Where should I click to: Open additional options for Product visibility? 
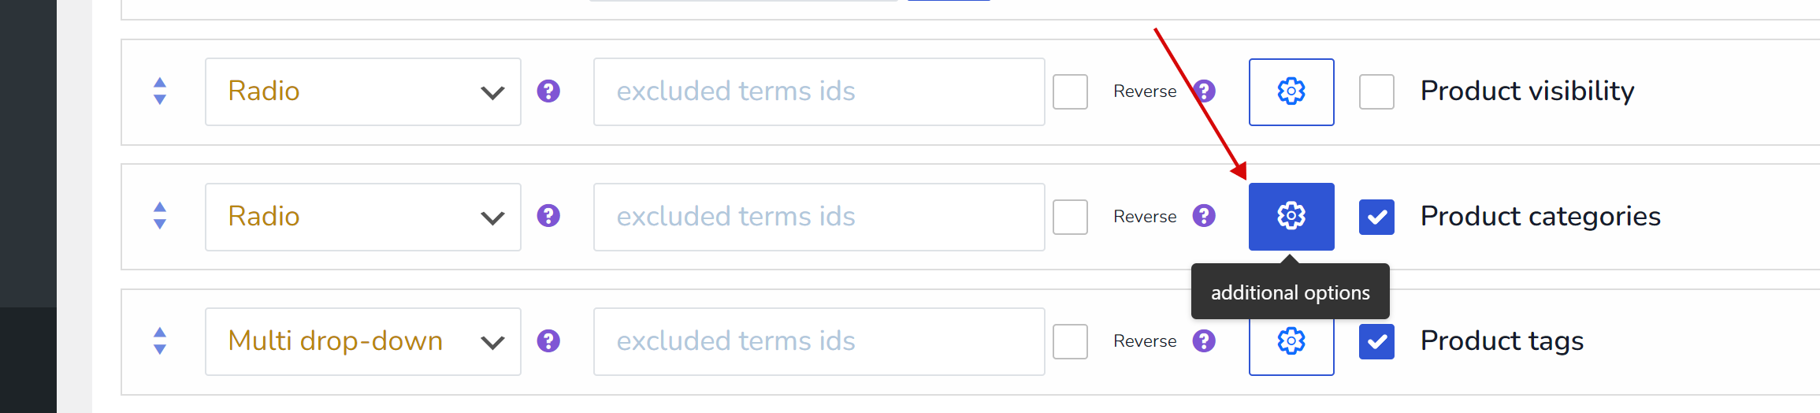coord(1291,91)
